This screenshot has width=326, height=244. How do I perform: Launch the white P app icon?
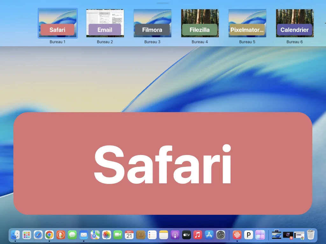tap(248, 235)
